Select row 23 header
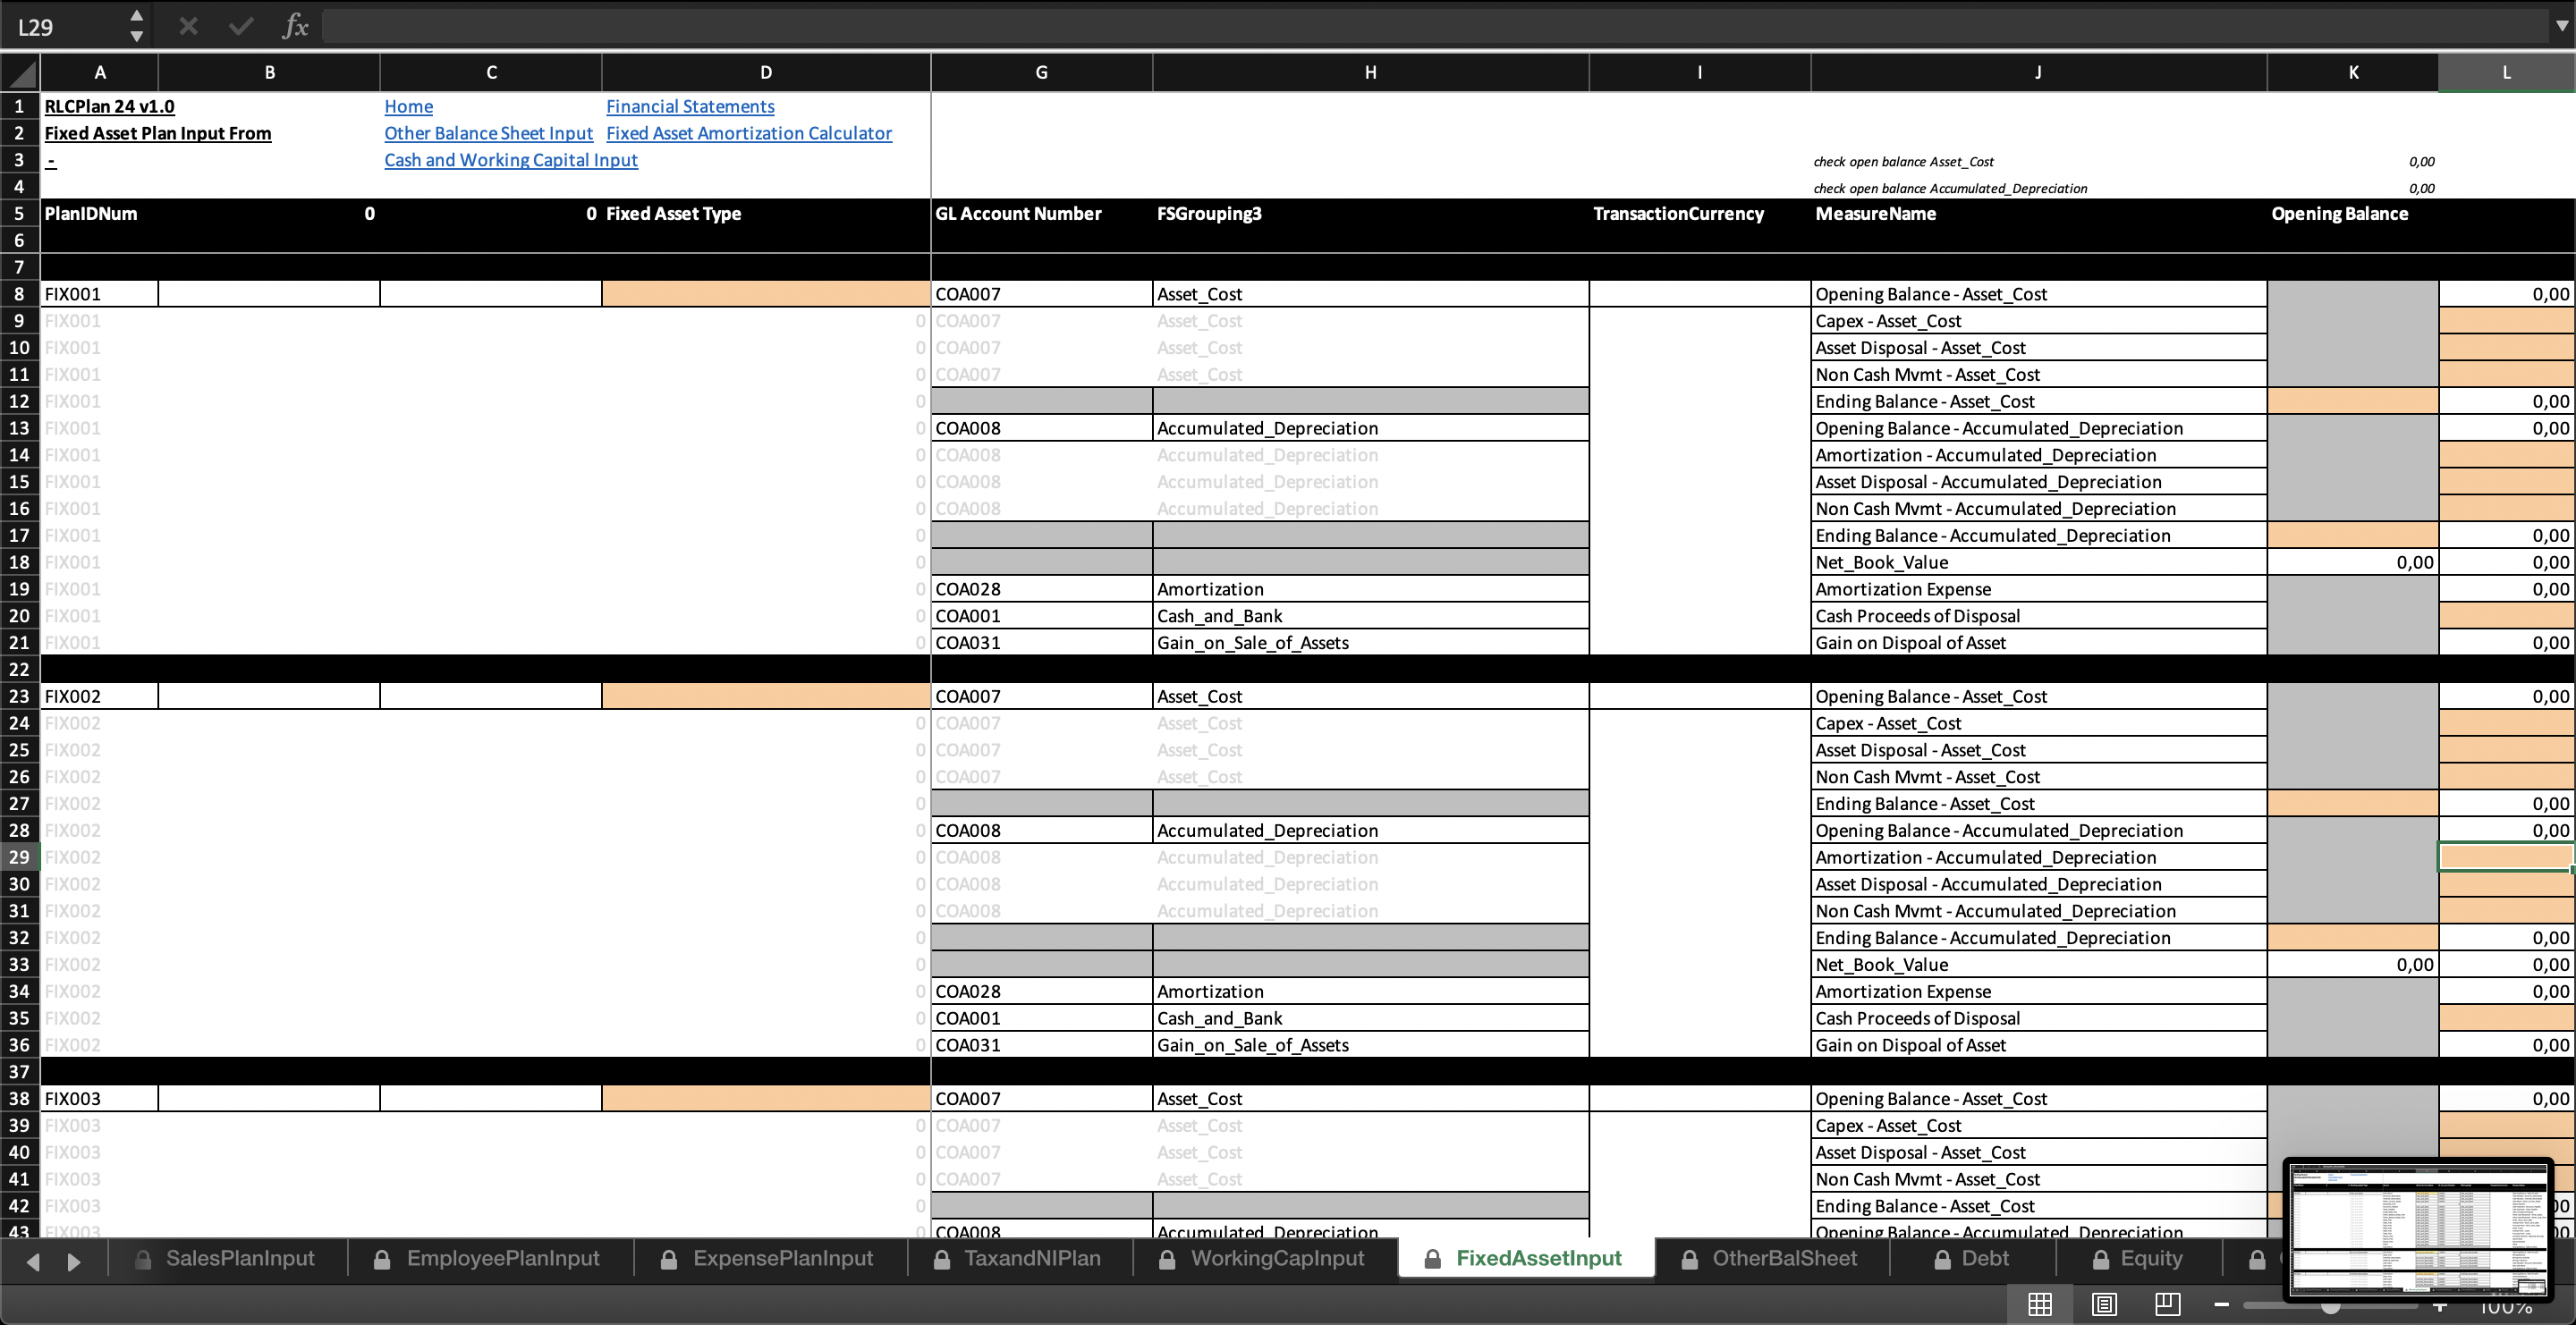 point(19,696)
